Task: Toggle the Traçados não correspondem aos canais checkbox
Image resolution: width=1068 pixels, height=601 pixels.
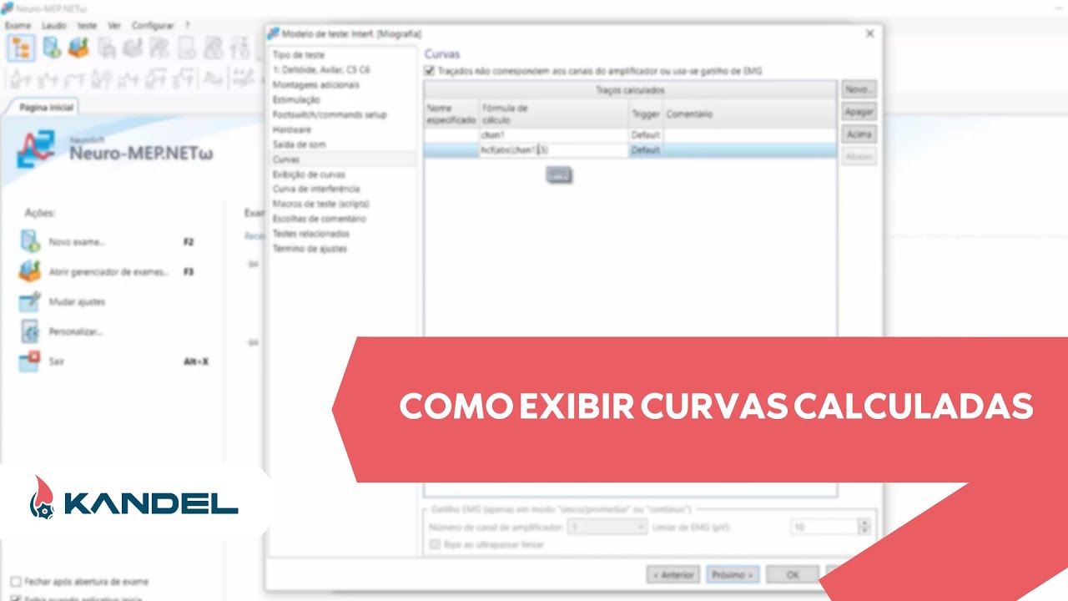Action: 430,72
